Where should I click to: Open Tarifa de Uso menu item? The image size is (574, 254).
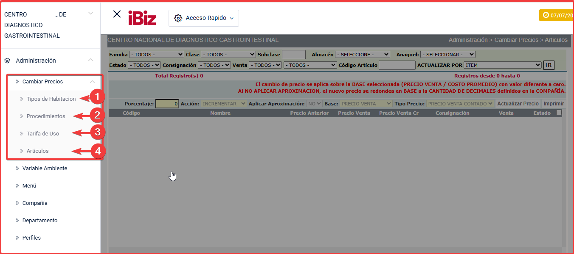pos(43,133)
